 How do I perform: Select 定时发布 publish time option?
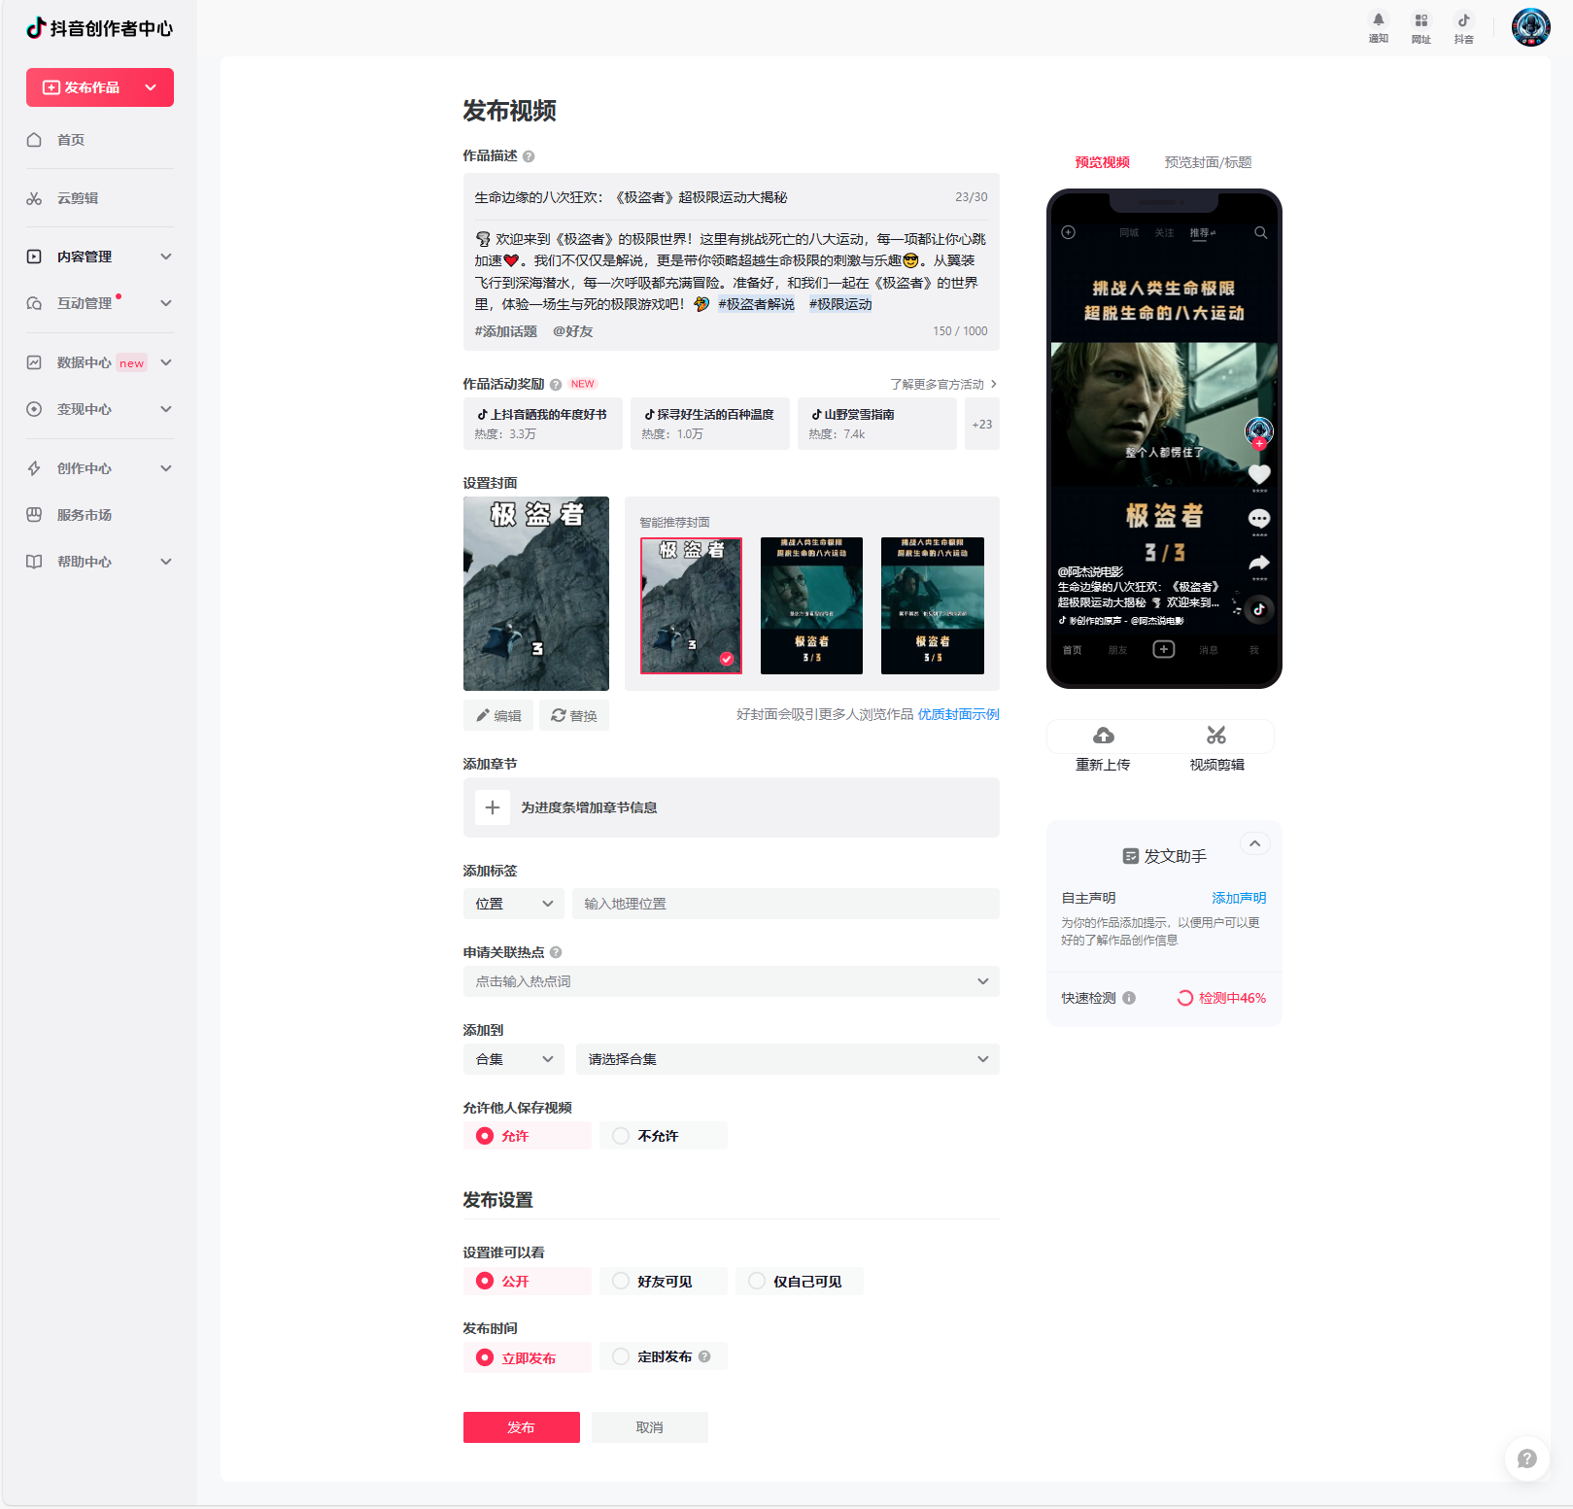(621, 1357)
